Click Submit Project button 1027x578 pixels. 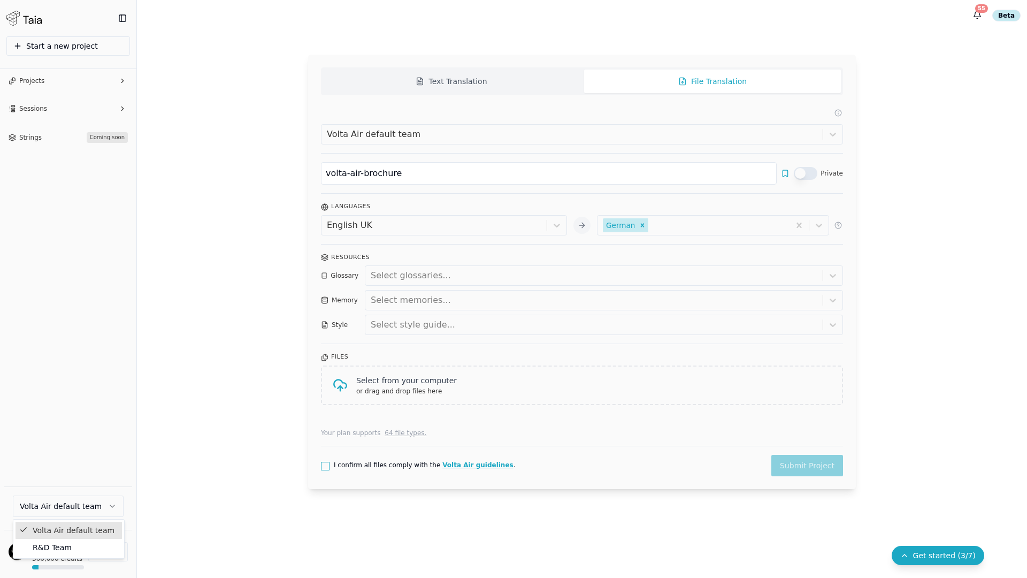(x=807, y=466)
